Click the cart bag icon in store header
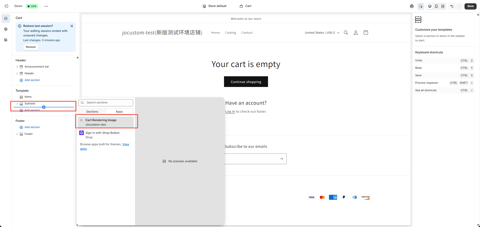This screenshot has height=227, width=480. [x=365, y=33]
